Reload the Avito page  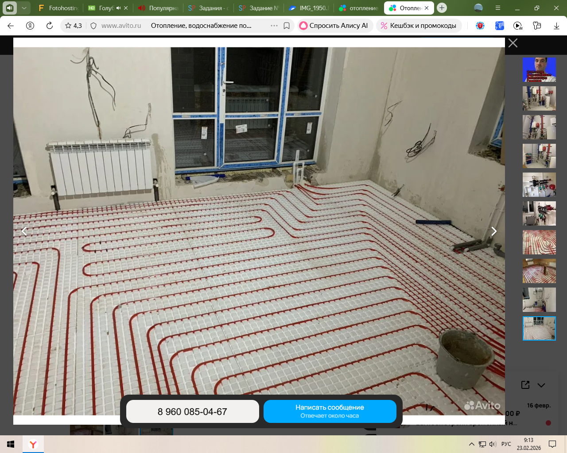coord(50,26)
